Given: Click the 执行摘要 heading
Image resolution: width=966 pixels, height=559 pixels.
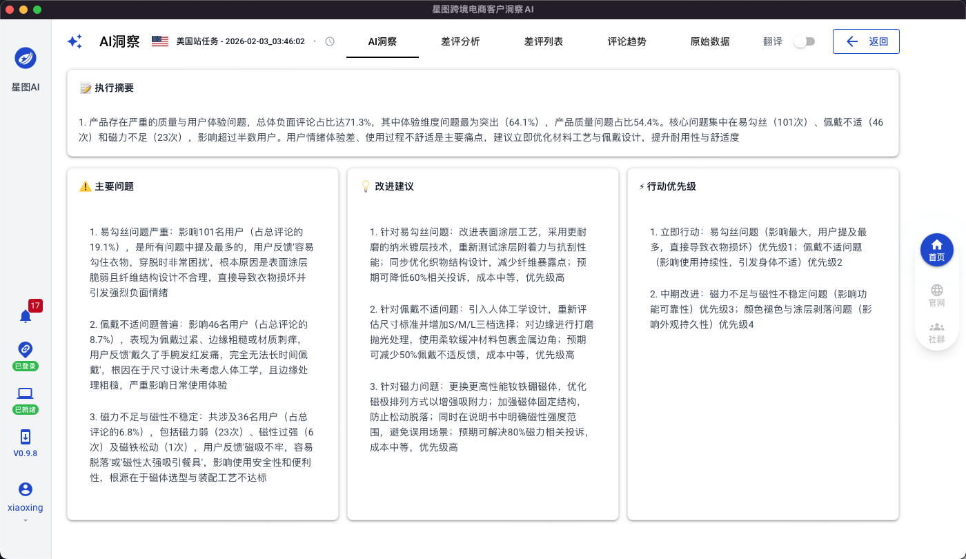Looking at the screenshot, I should [x=115, y=88].
